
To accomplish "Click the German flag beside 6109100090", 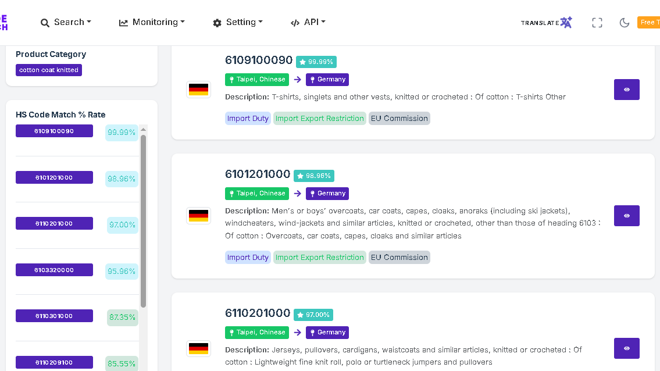I will 198,90.
